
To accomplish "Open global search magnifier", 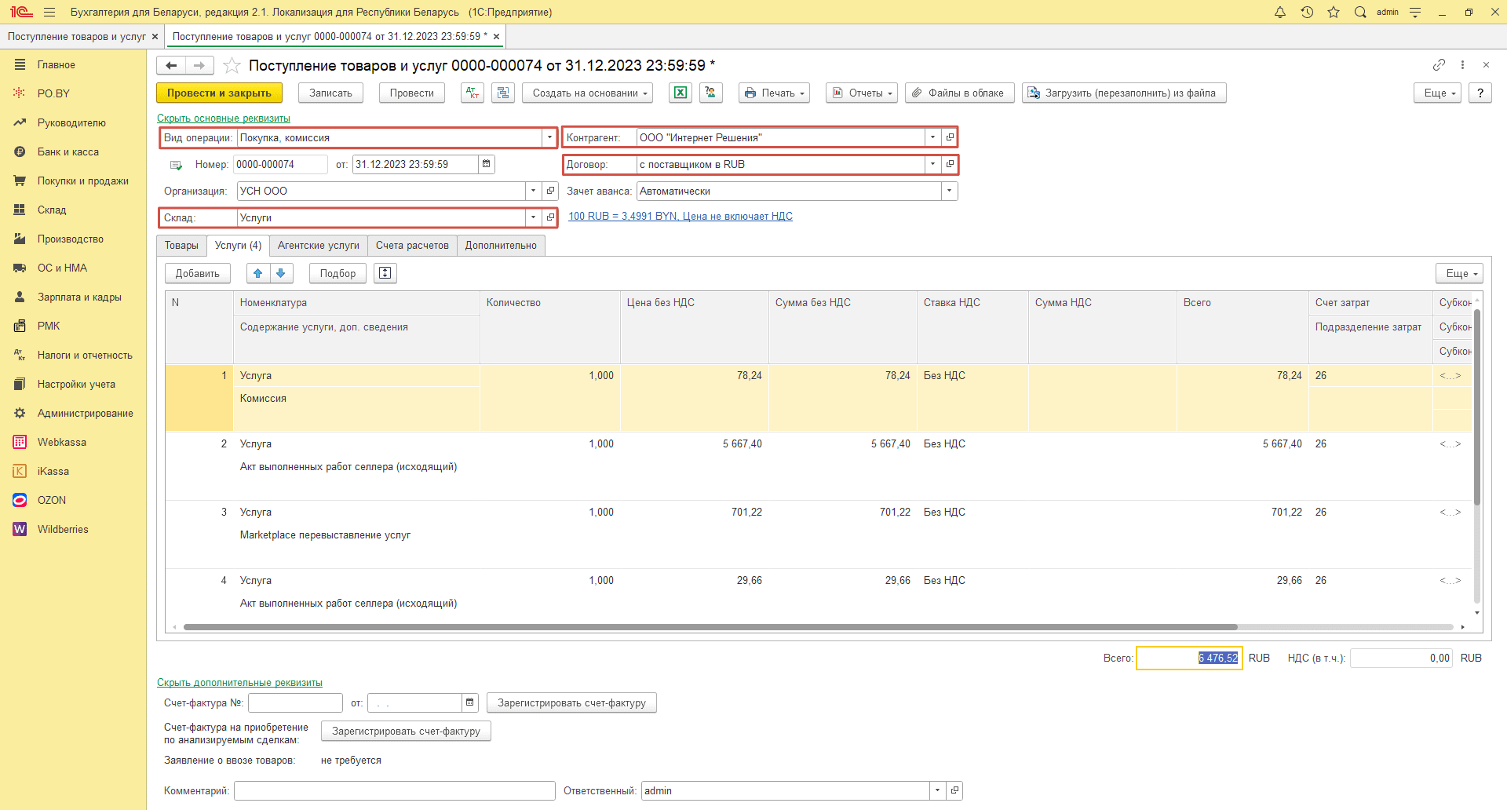I will tap(1360, 12).
